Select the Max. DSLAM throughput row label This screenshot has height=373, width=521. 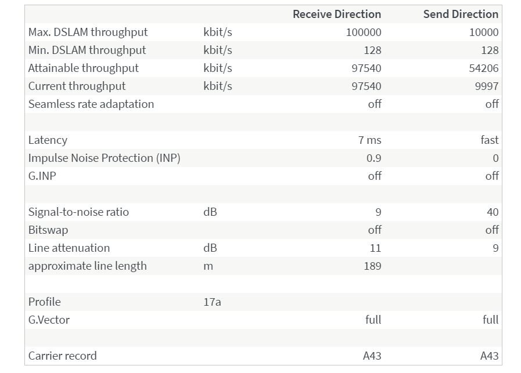88,32
